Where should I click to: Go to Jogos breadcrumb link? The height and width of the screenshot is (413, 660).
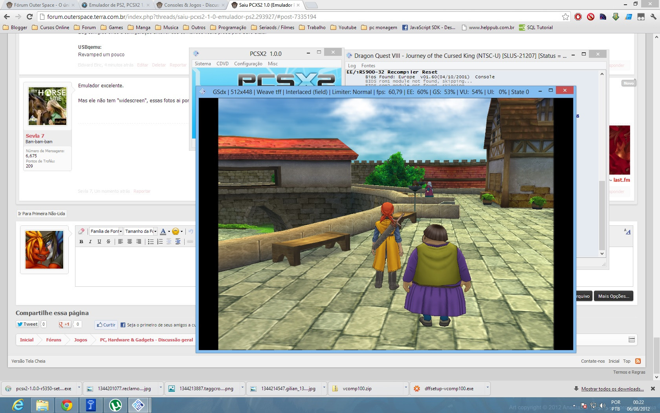(81, 340)
